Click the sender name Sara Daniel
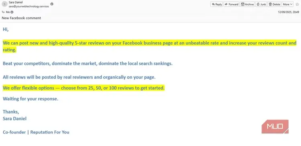 pyautogui.click(x=16, y=2)
